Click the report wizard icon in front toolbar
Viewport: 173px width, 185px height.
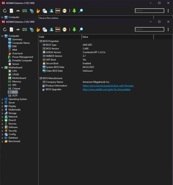click(x=45, y=30)
